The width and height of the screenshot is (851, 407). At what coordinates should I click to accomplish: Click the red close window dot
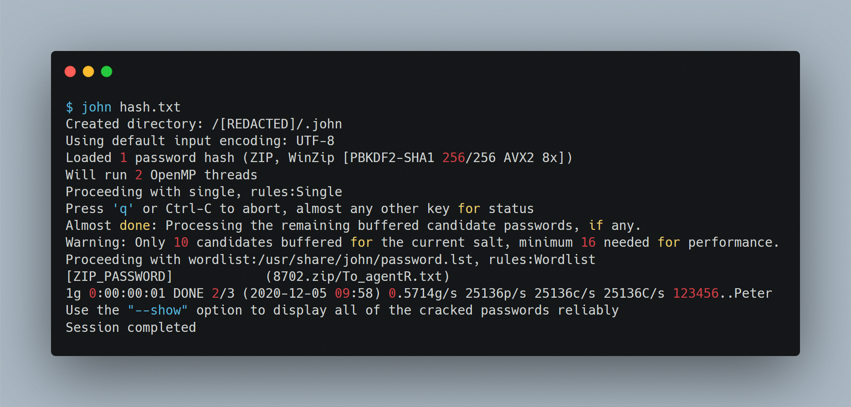click(x=70, y=71)
